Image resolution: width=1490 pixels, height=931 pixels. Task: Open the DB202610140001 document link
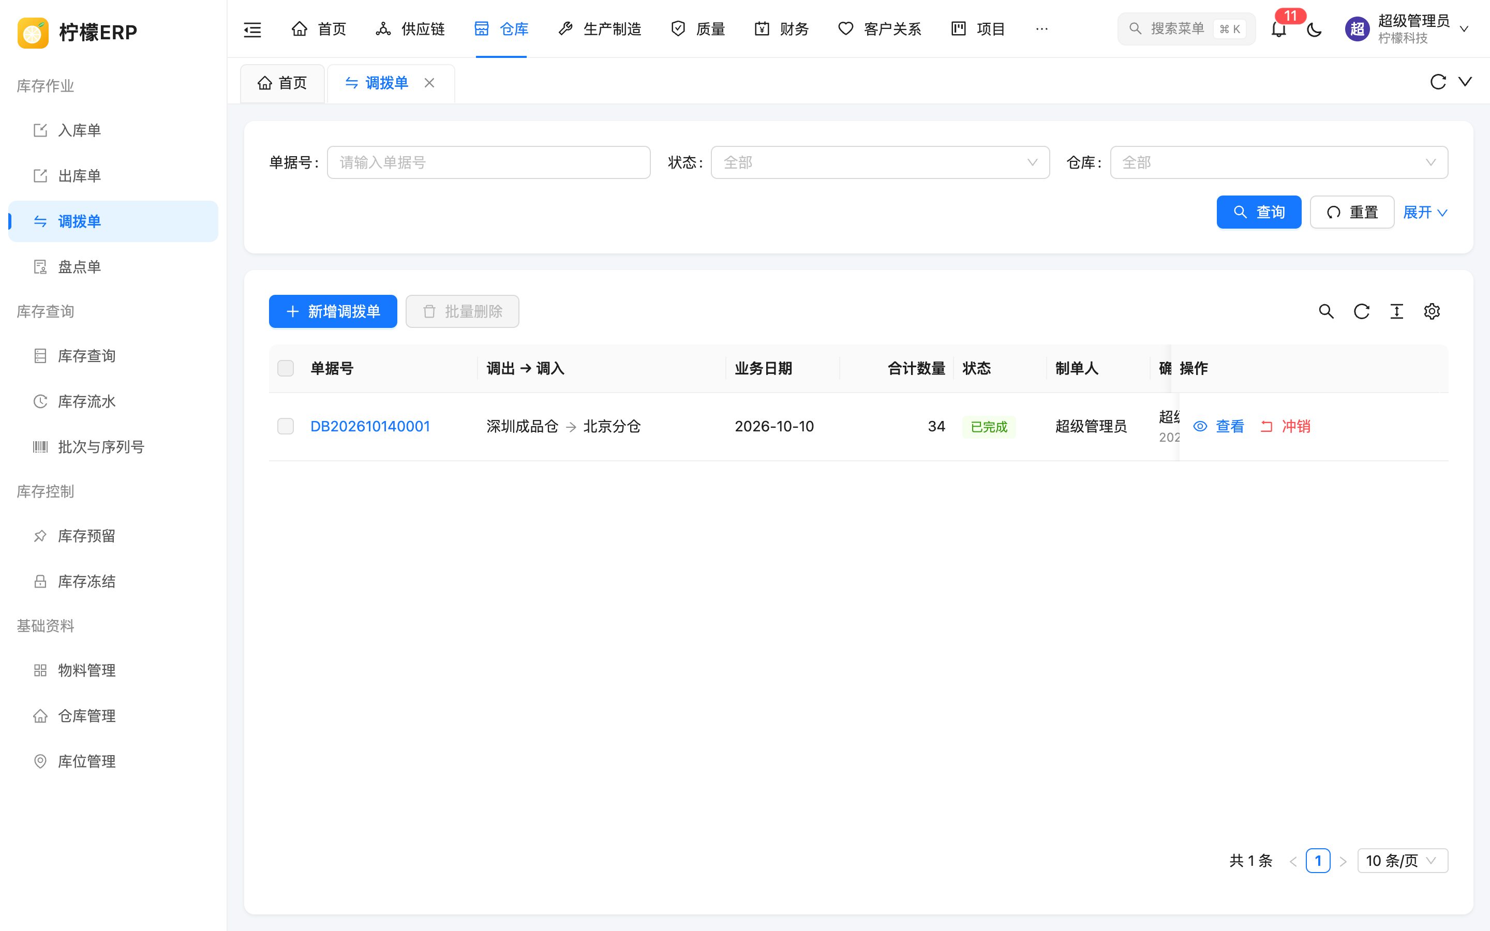pos(370,426)
